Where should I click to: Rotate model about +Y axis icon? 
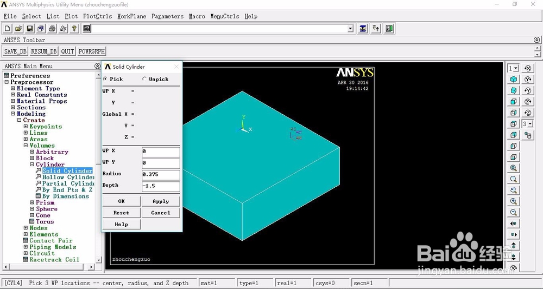tap(528, 80)
